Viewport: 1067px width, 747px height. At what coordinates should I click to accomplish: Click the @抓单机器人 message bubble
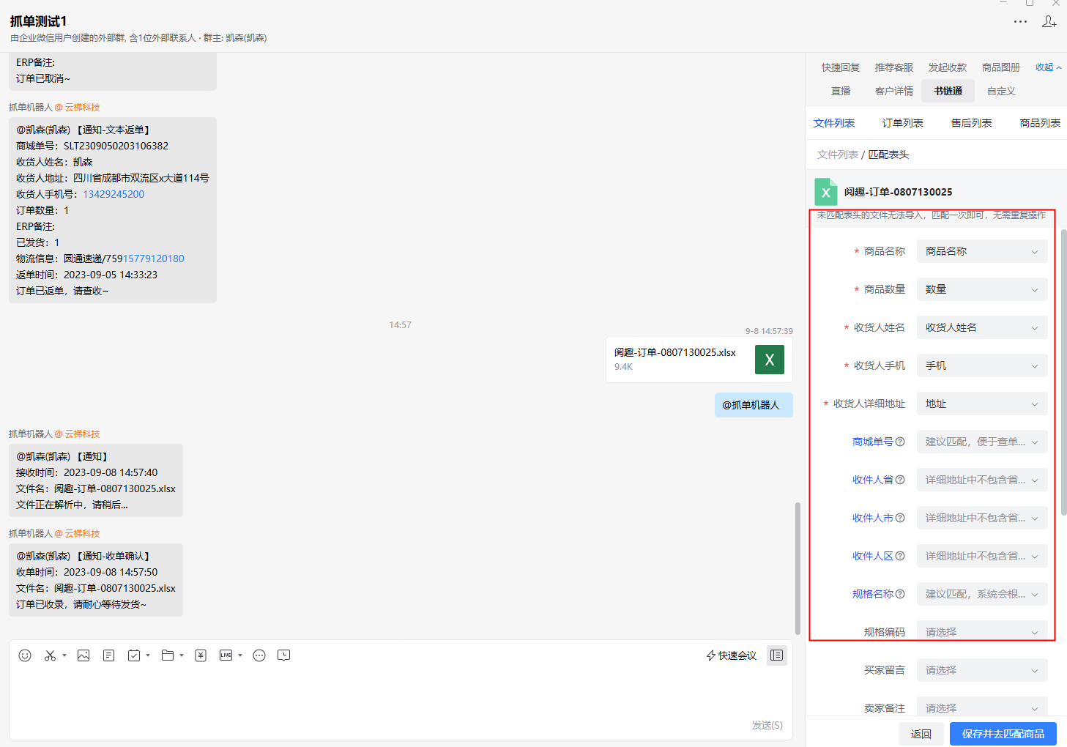[754, 405]
